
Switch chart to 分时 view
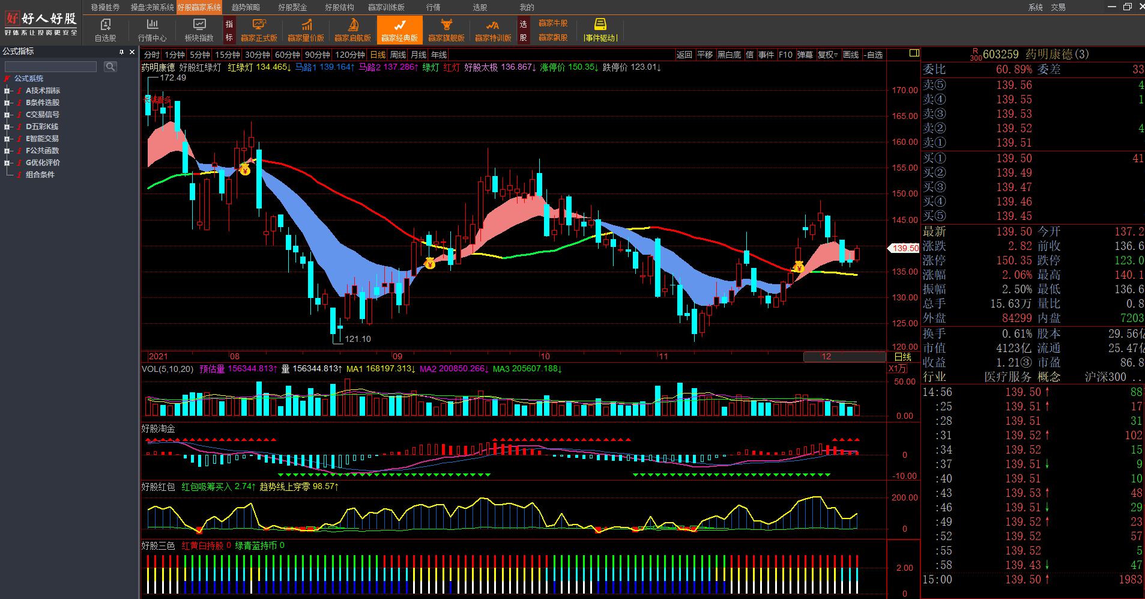point(152,55)
